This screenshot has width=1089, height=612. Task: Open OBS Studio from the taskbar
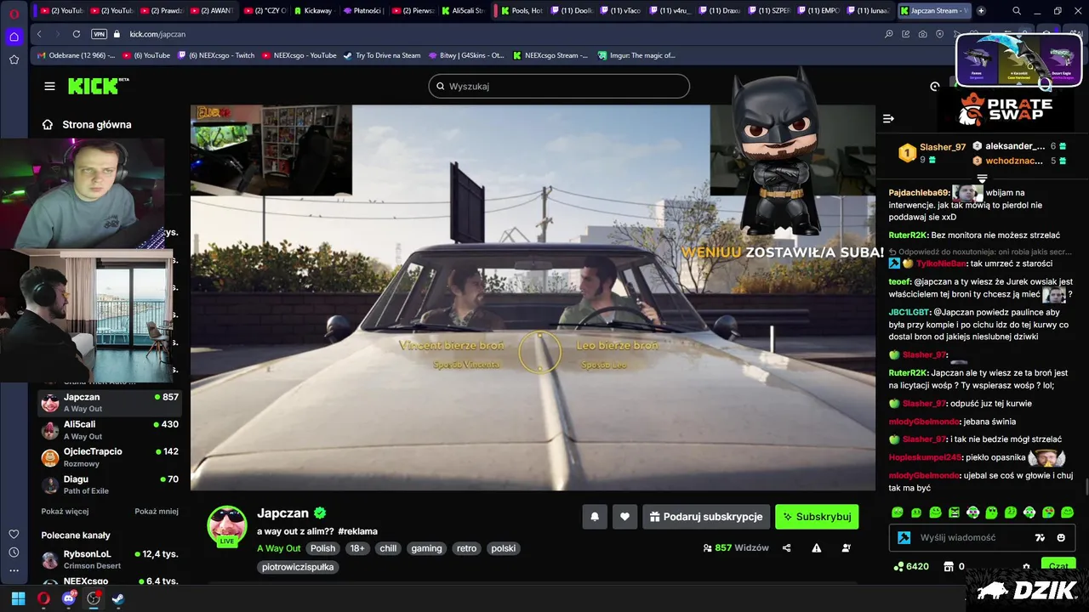click(x=94, y=598)
